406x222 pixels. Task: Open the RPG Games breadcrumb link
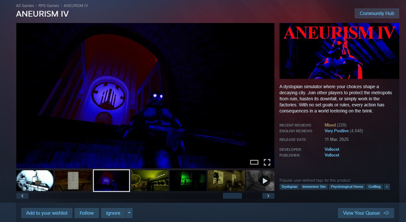pyautogui.click(x=49, y=6)
